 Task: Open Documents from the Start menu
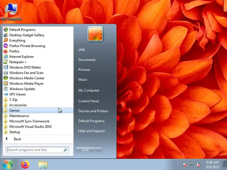coord(87,60)
